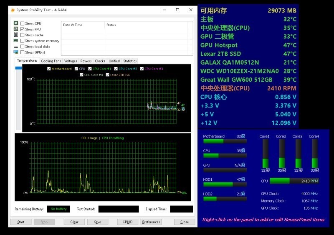Enable the Stress CPU checkbox
Viewport: 334px width, 235px height.
point(22,23)
